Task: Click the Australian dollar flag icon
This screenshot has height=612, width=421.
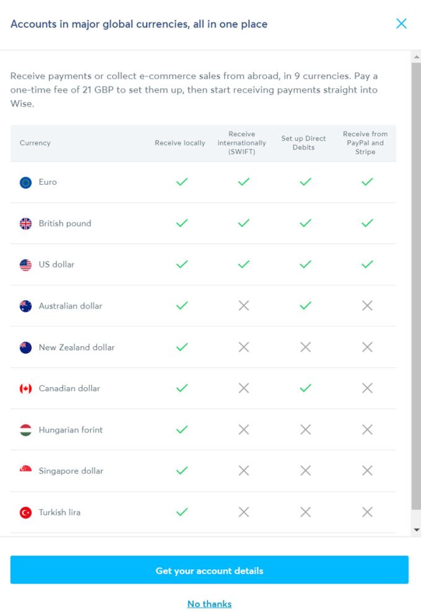Action: (26, 306)
